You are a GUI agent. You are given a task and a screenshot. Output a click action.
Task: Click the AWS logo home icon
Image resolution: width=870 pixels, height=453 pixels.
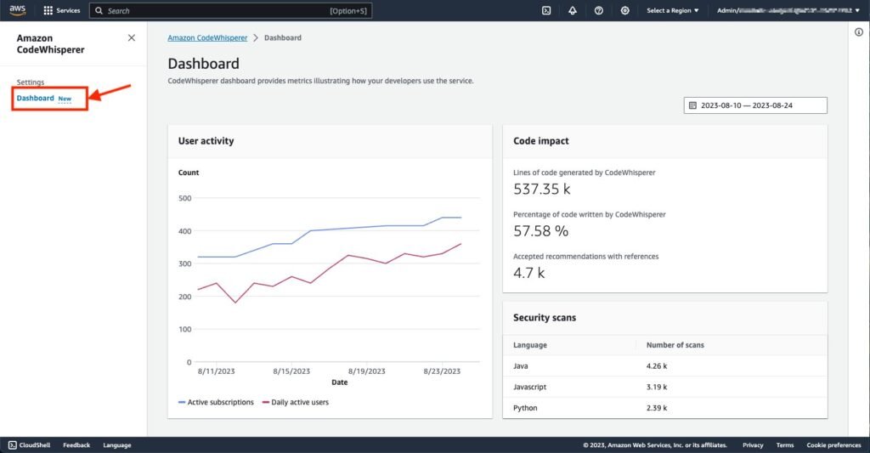pos(18,10)
